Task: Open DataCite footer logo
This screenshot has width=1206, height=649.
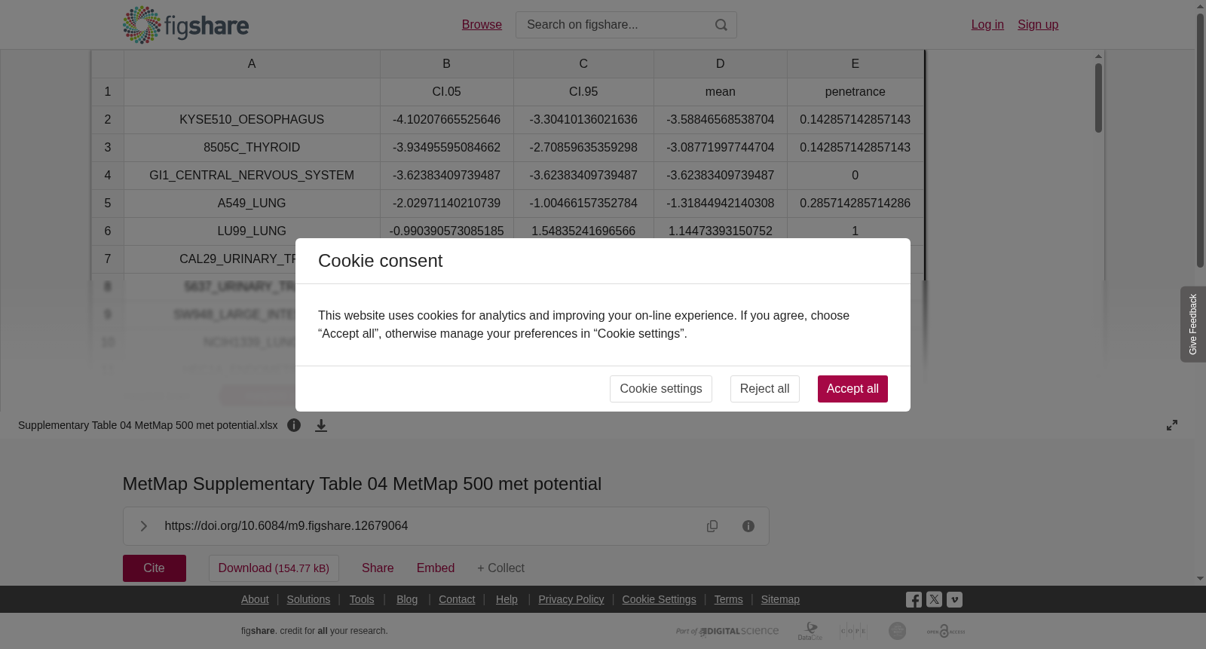Action: click(810, 631)
